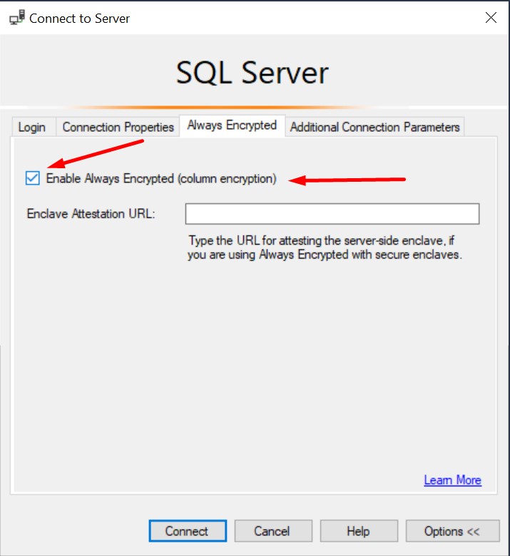The height and width of the screenshot is (556, 510).
Task: Click the Connect to Server title icon
Action: tap(17, 18)
